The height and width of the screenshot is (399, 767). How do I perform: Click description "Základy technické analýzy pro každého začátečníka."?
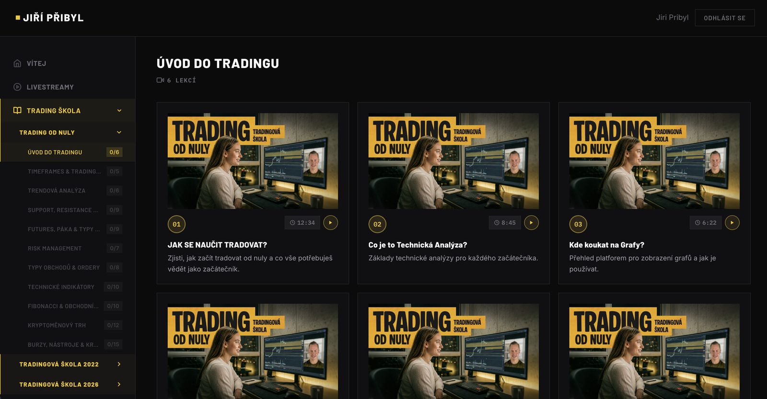[x=453, y=258]
